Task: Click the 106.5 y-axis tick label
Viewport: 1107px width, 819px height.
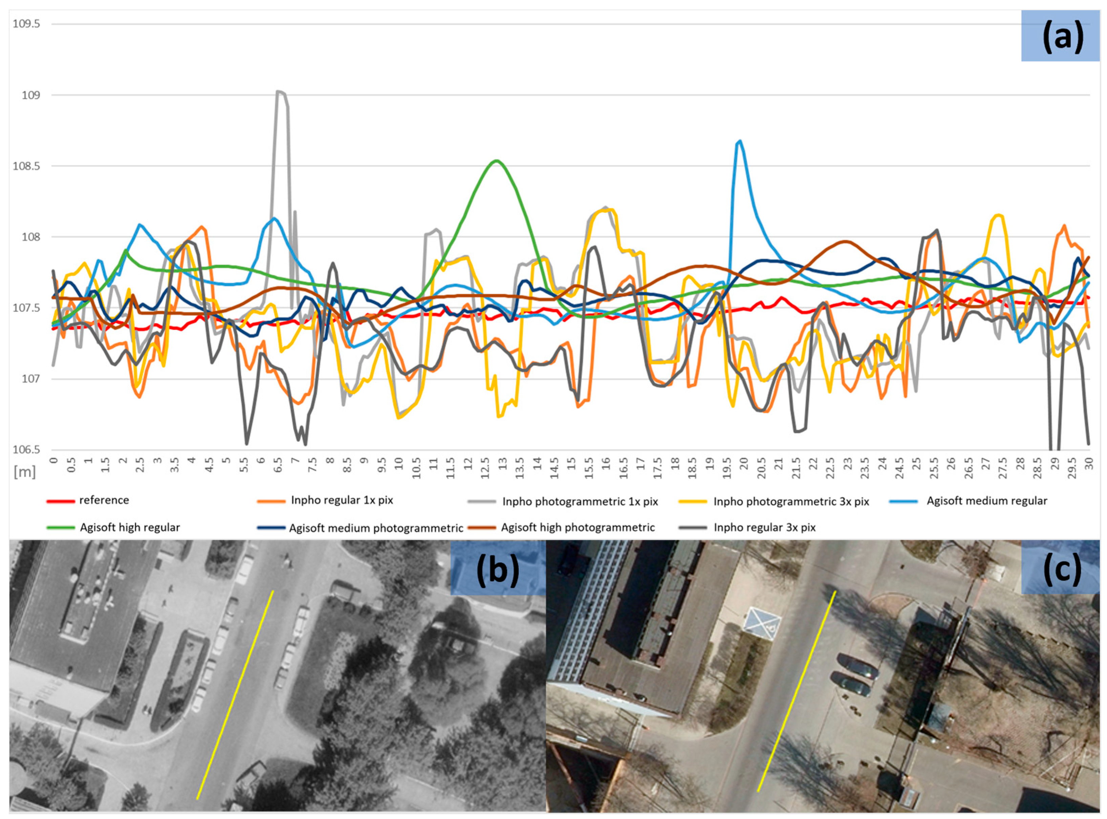Action: click(26, 450)
